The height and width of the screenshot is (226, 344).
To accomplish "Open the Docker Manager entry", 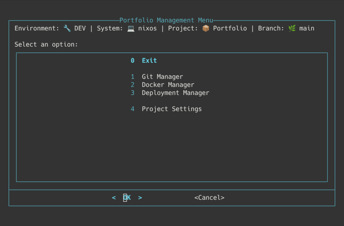I will [x=168, y=85].
